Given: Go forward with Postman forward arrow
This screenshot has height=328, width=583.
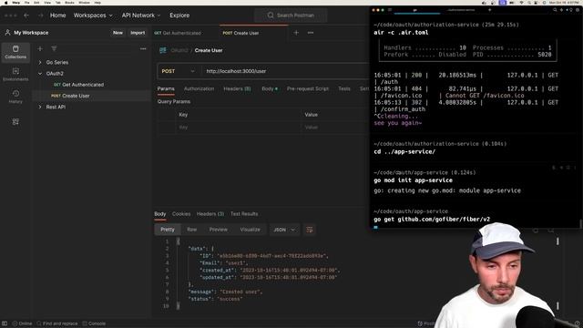Looking at the screenshot, I should (40, 15).
